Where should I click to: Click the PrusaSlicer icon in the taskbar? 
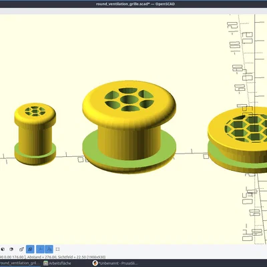pyautogui.click(x=95, y=263)
